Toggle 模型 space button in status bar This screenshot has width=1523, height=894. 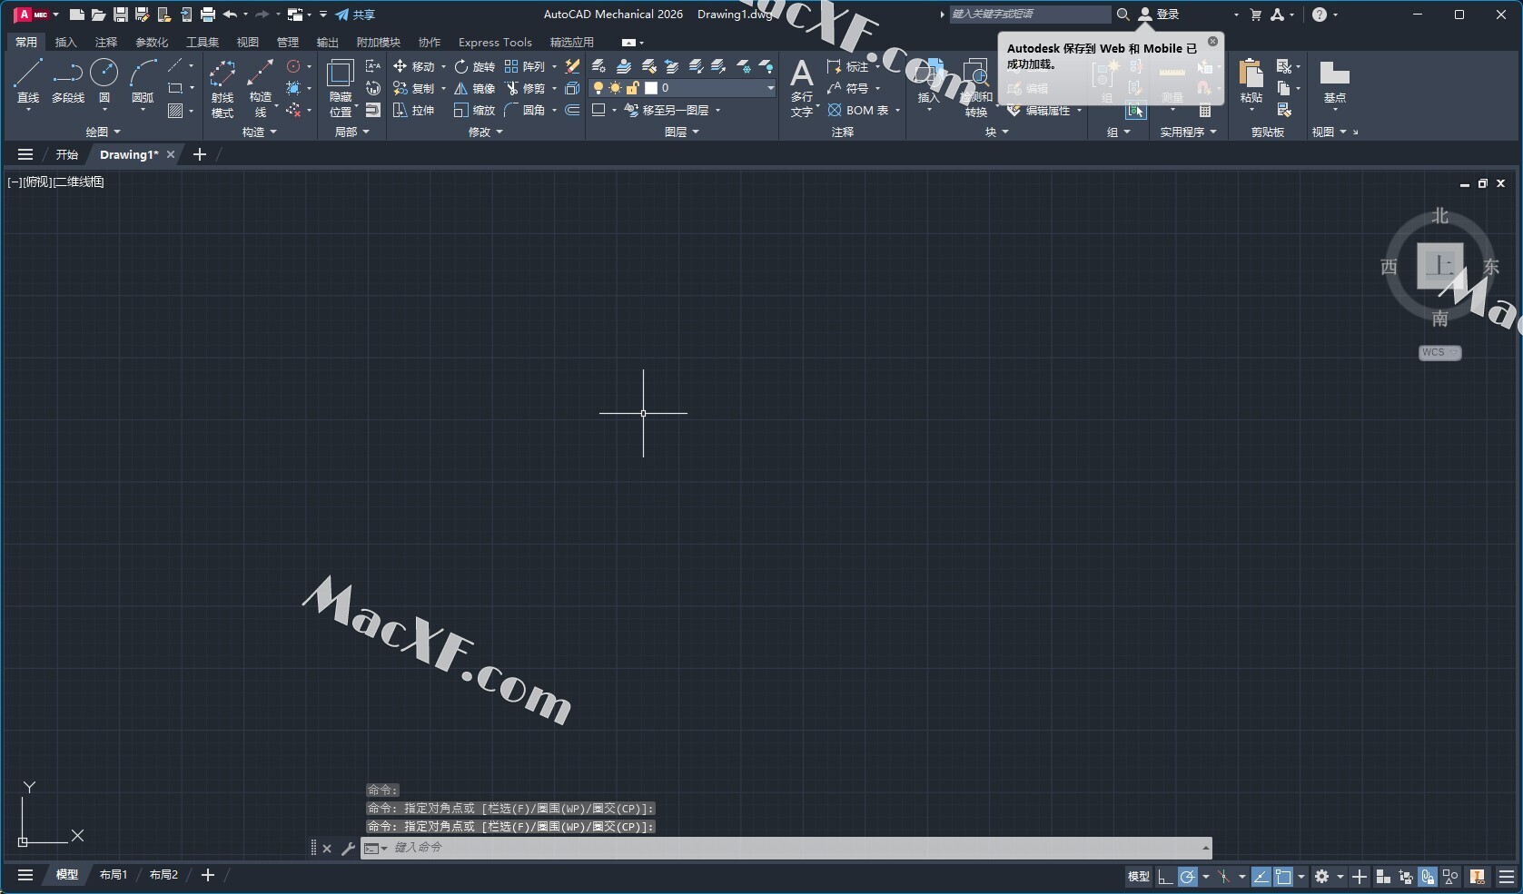click(1139, 877)
